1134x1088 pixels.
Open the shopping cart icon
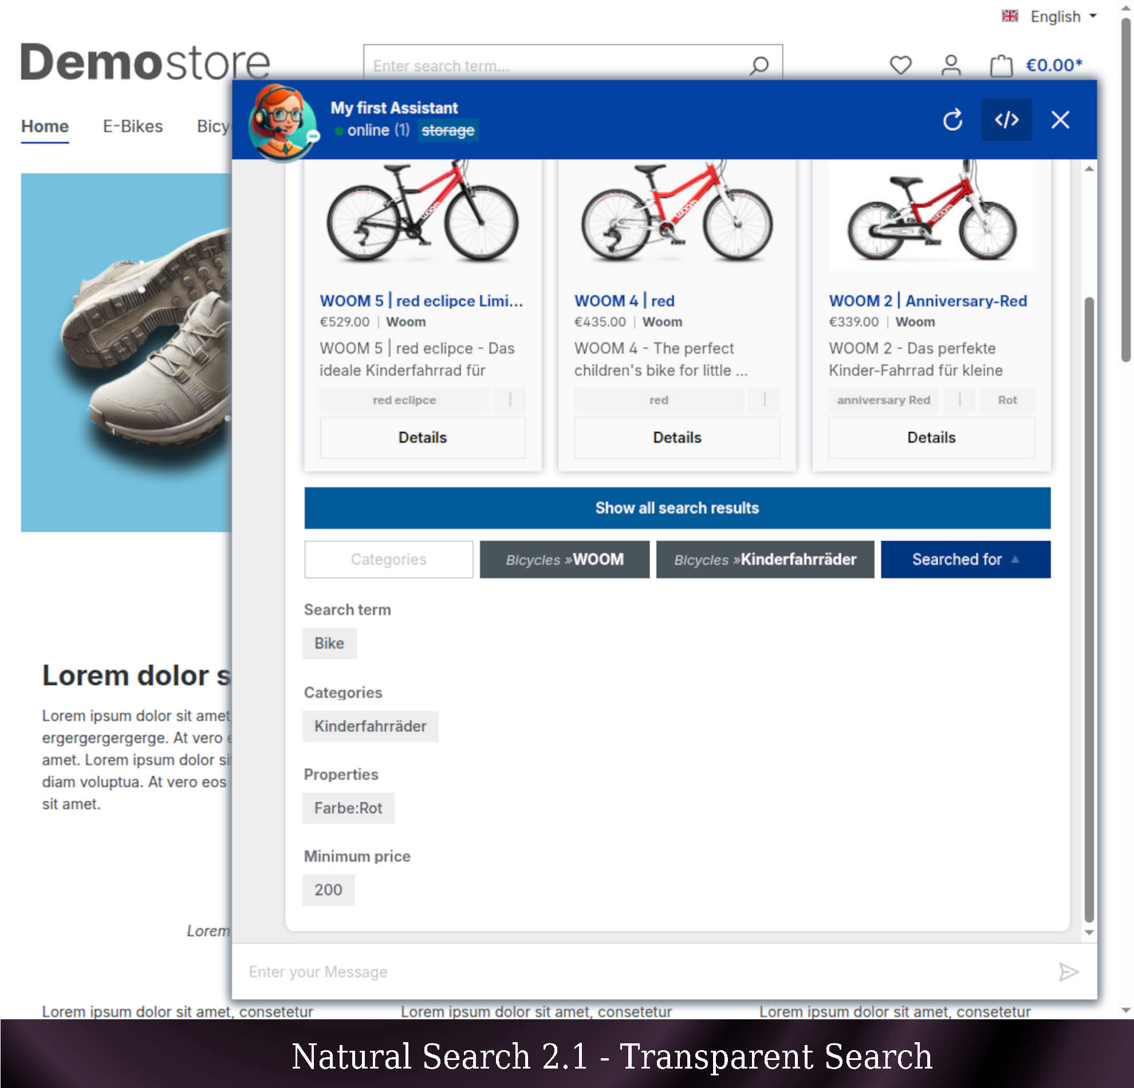[1001, 65]
